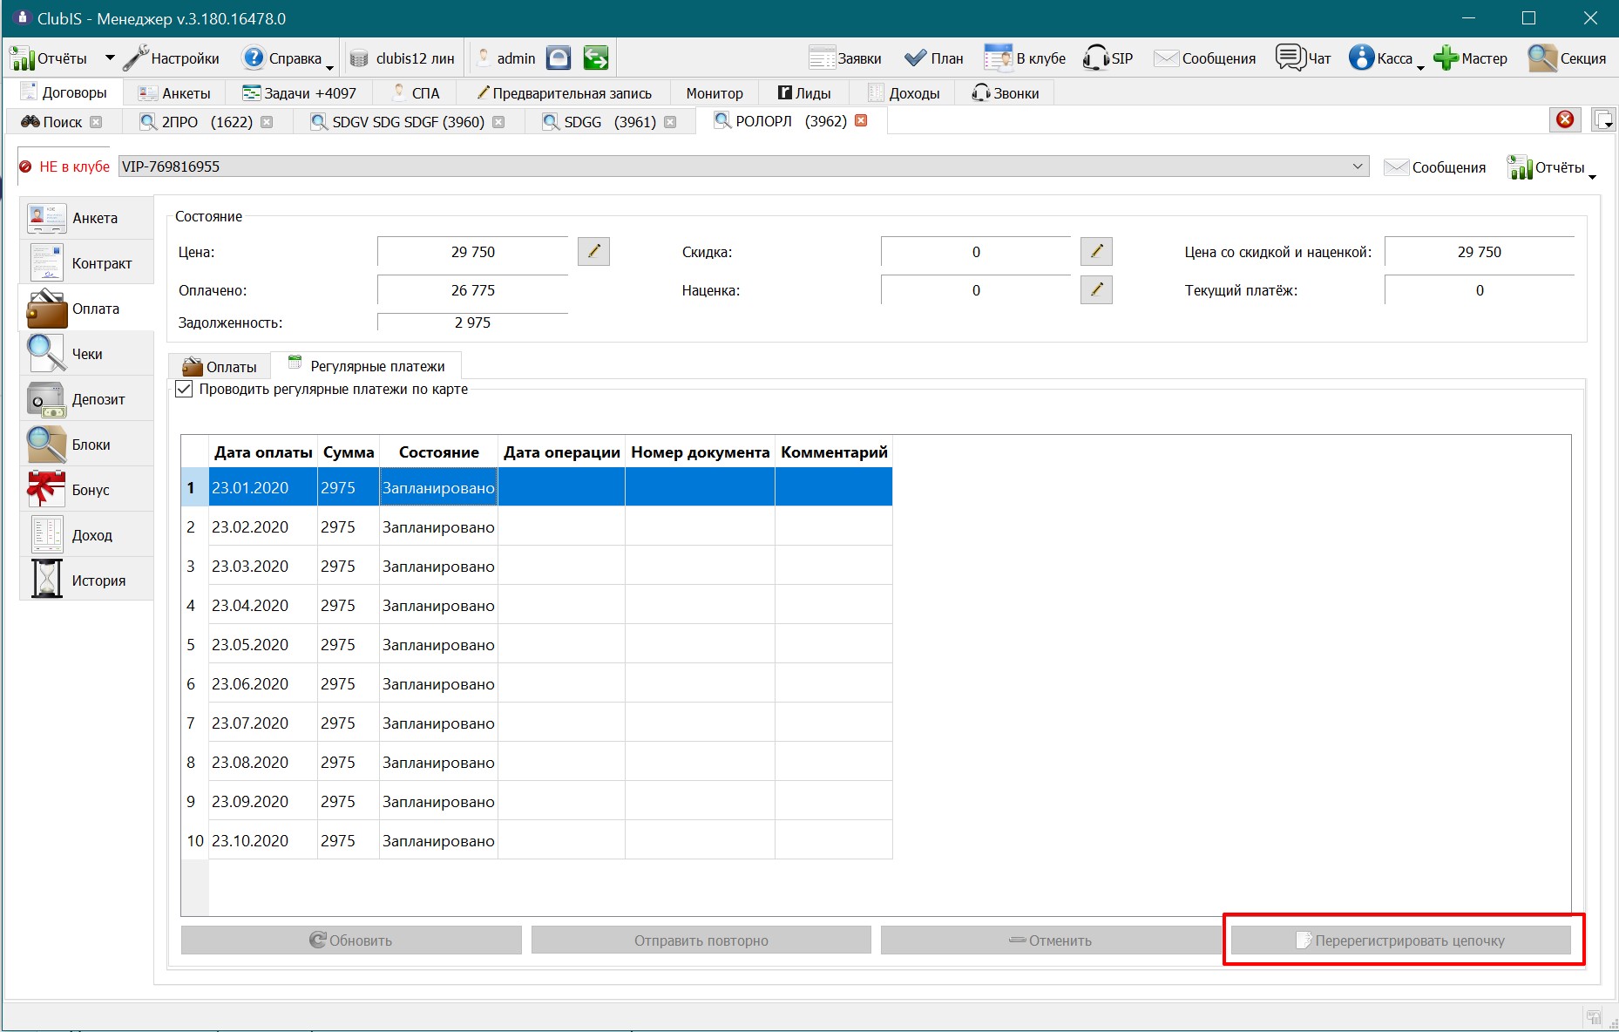The image size is (1619, 1032).
Task: Switch to the Оплаты tab
Action: (220, 366)
